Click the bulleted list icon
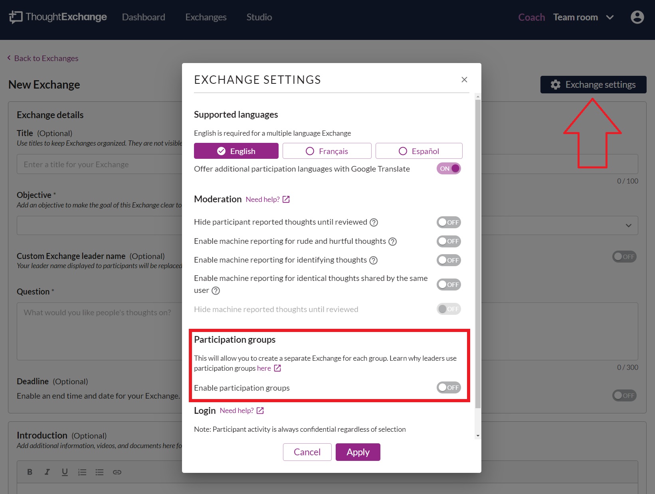 [x=99, y=472]
